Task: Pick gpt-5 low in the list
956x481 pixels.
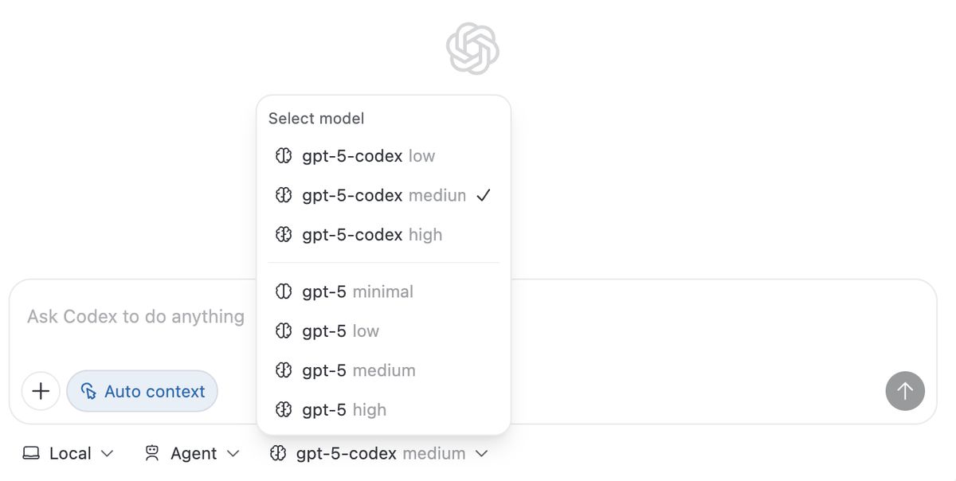Action: [340, 331]
